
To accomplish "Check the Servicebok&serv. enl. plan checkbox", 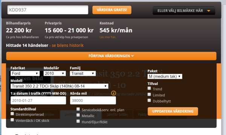I will tap(78, 109).
